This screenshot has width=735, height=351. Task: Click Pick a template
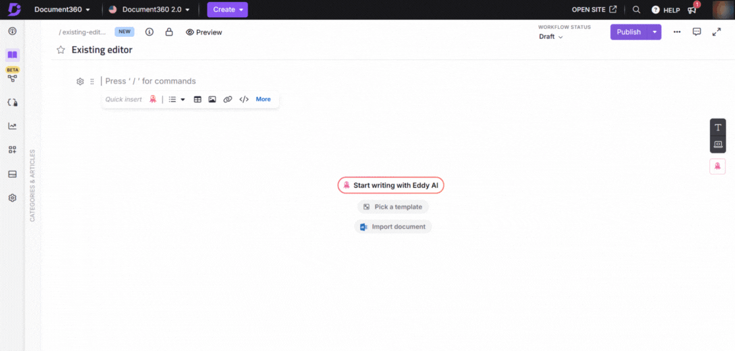[393, 207]
